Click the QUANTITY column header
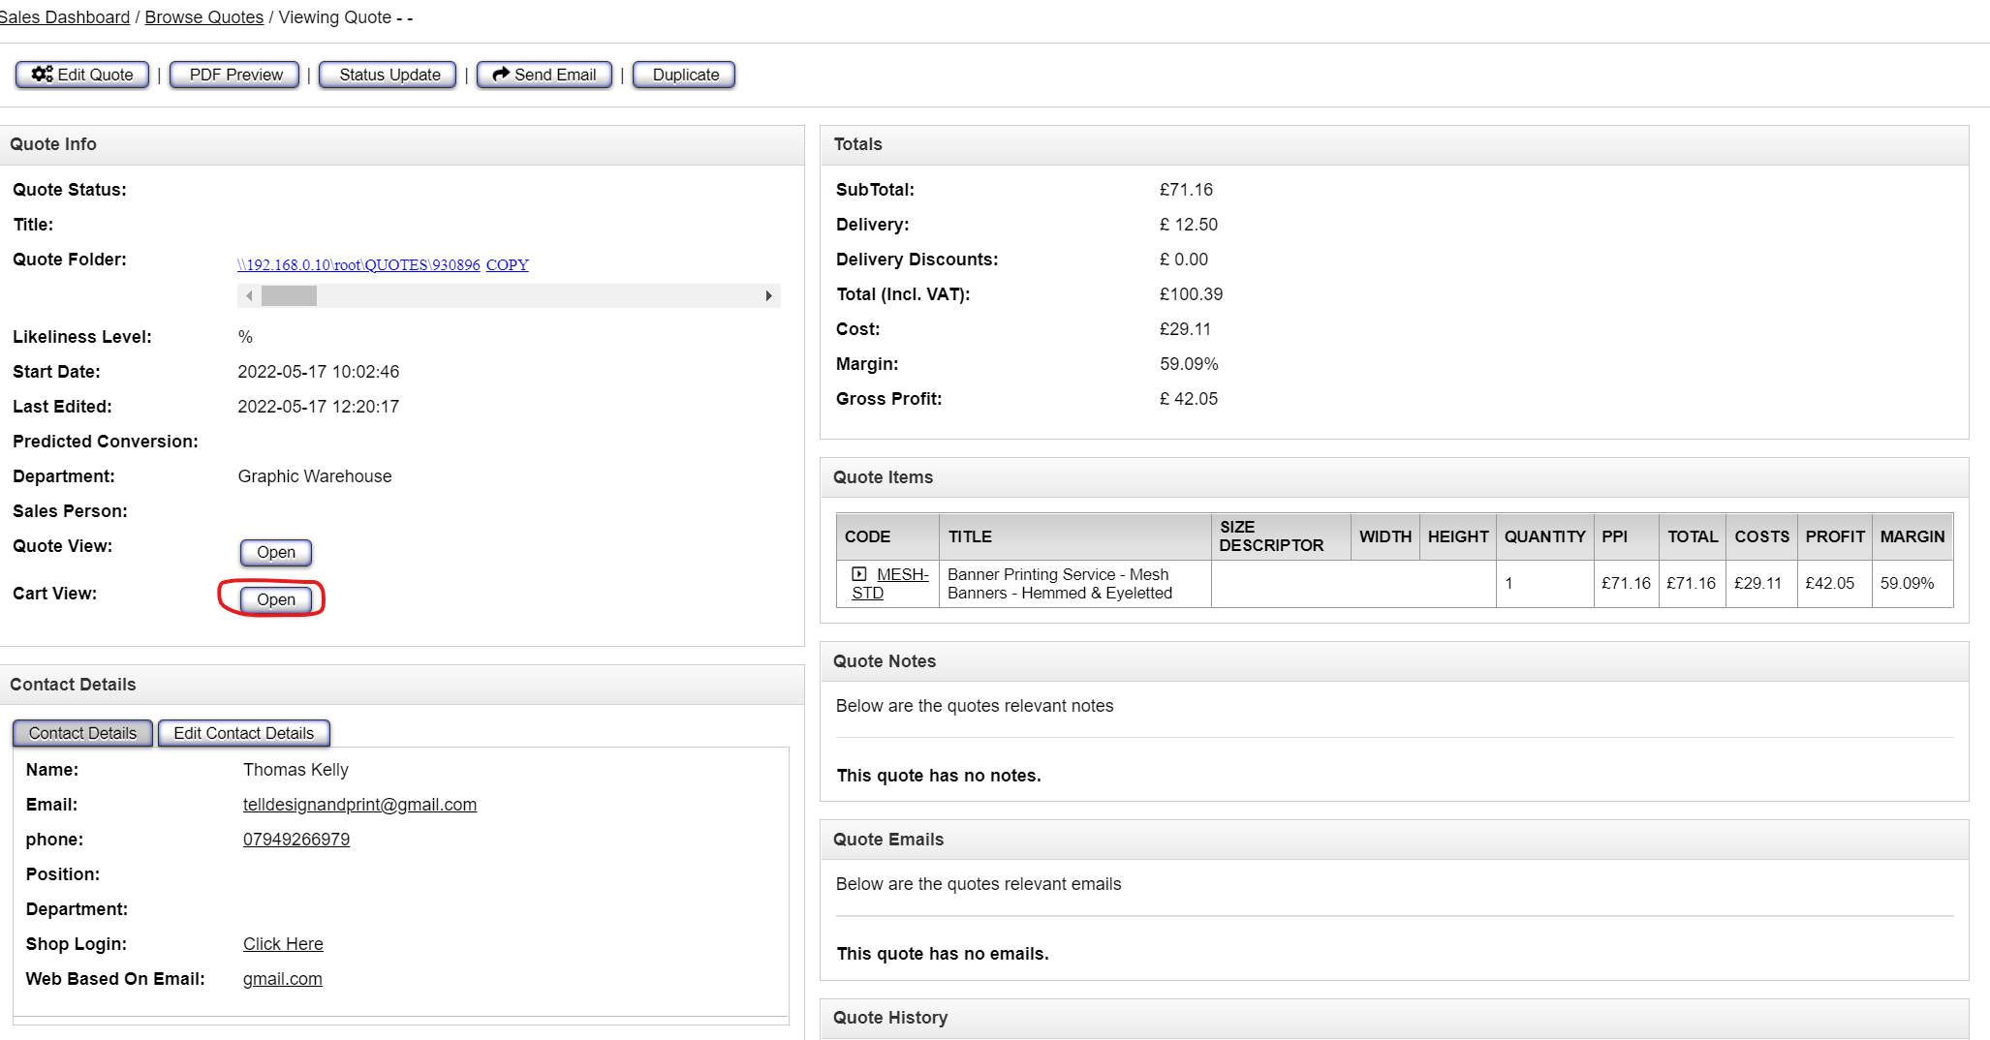Image resolution: width=1990 pixels, height=1040 pixels. coord(1545,536)
